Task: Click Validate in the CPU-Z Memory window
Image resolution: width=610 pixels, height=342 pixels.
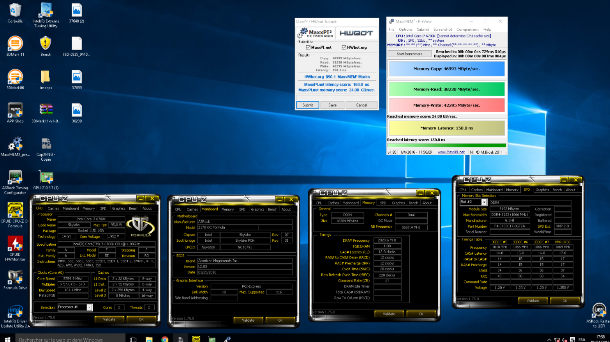Action: pos(389,314)
